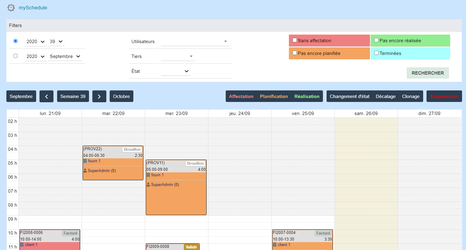This screenshot has height=250, width=466.
Task: Open the Utilisateurs dropdown
Action: click(x=194, y=42)
